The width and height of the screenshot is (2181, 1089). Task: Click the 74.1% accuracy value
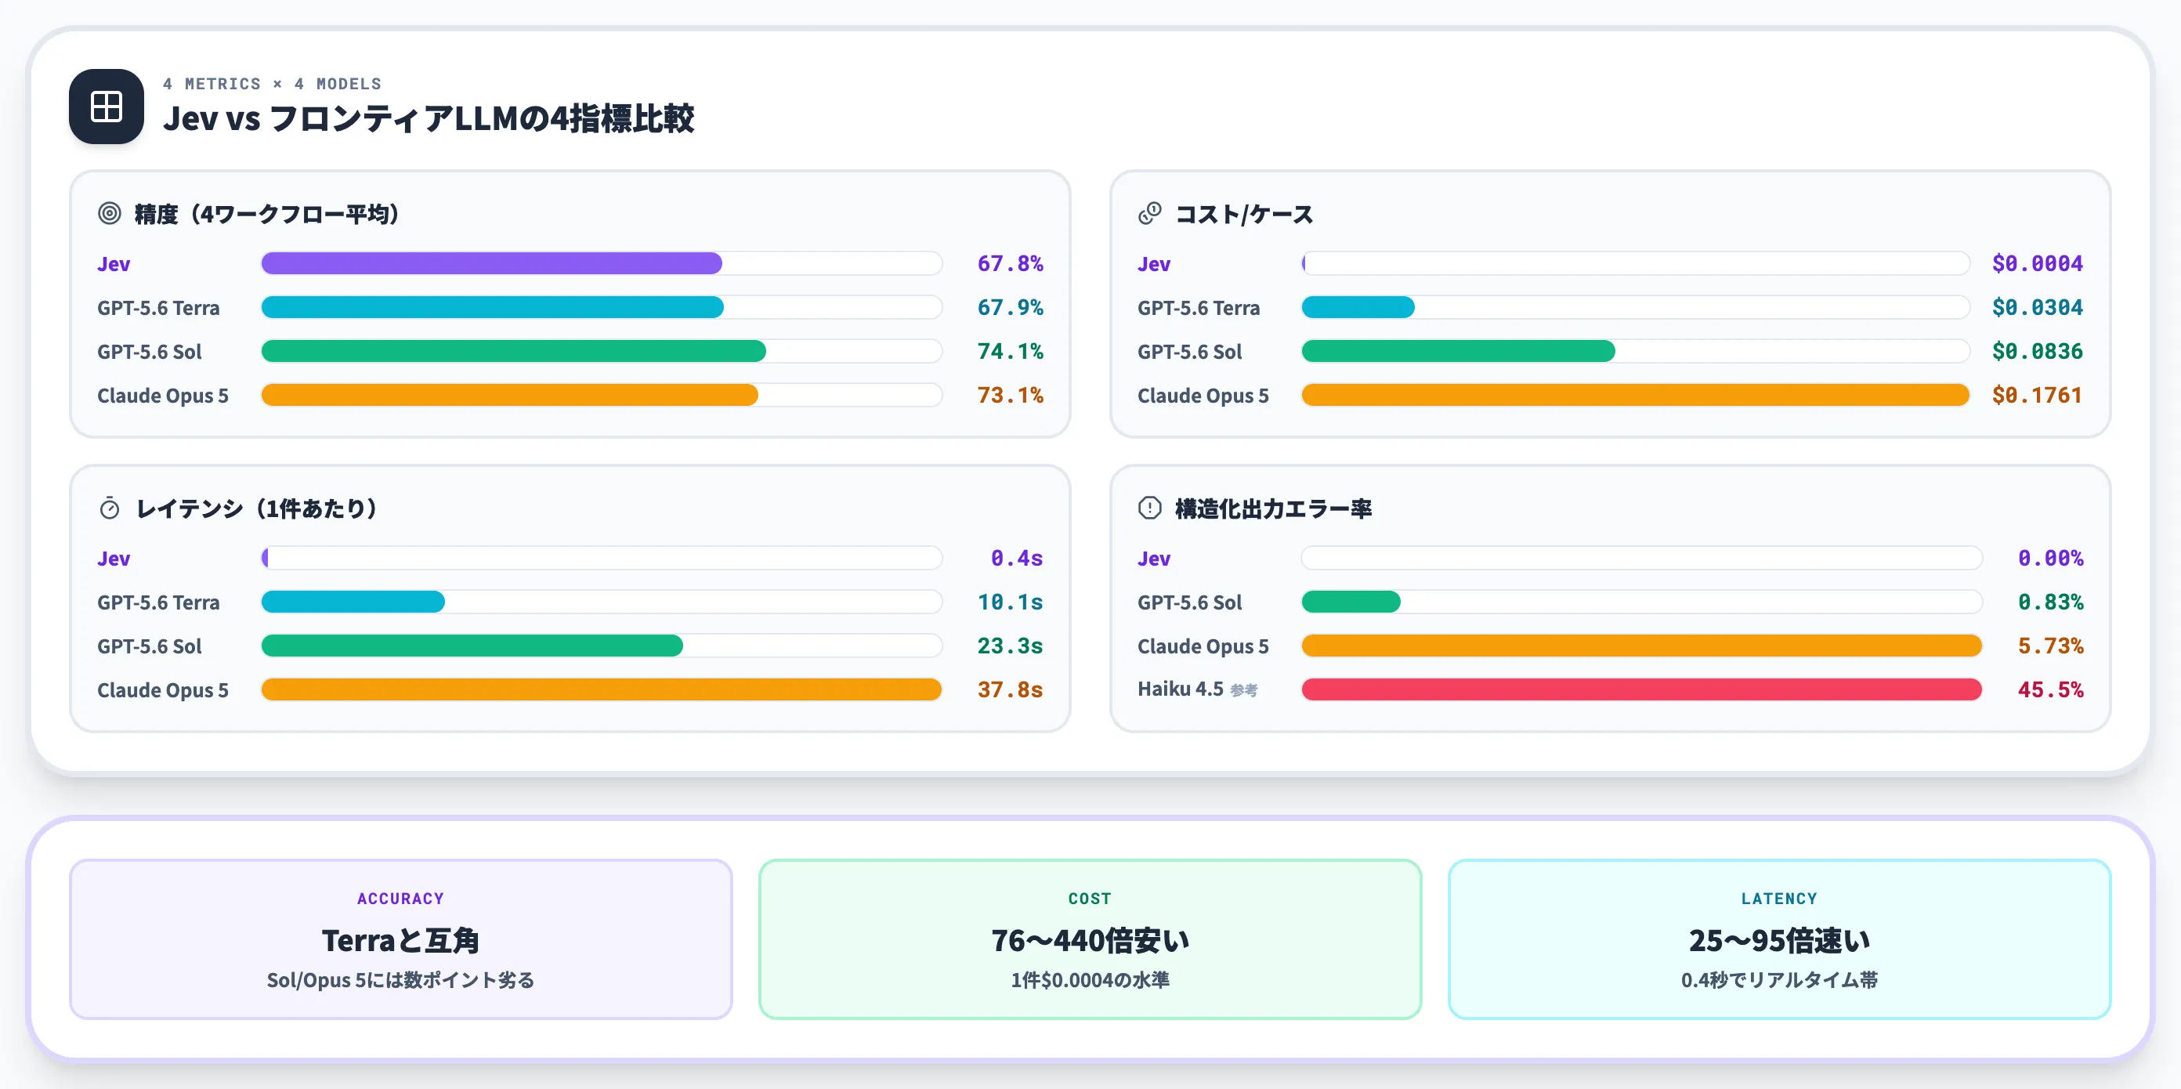(1010, 350)
